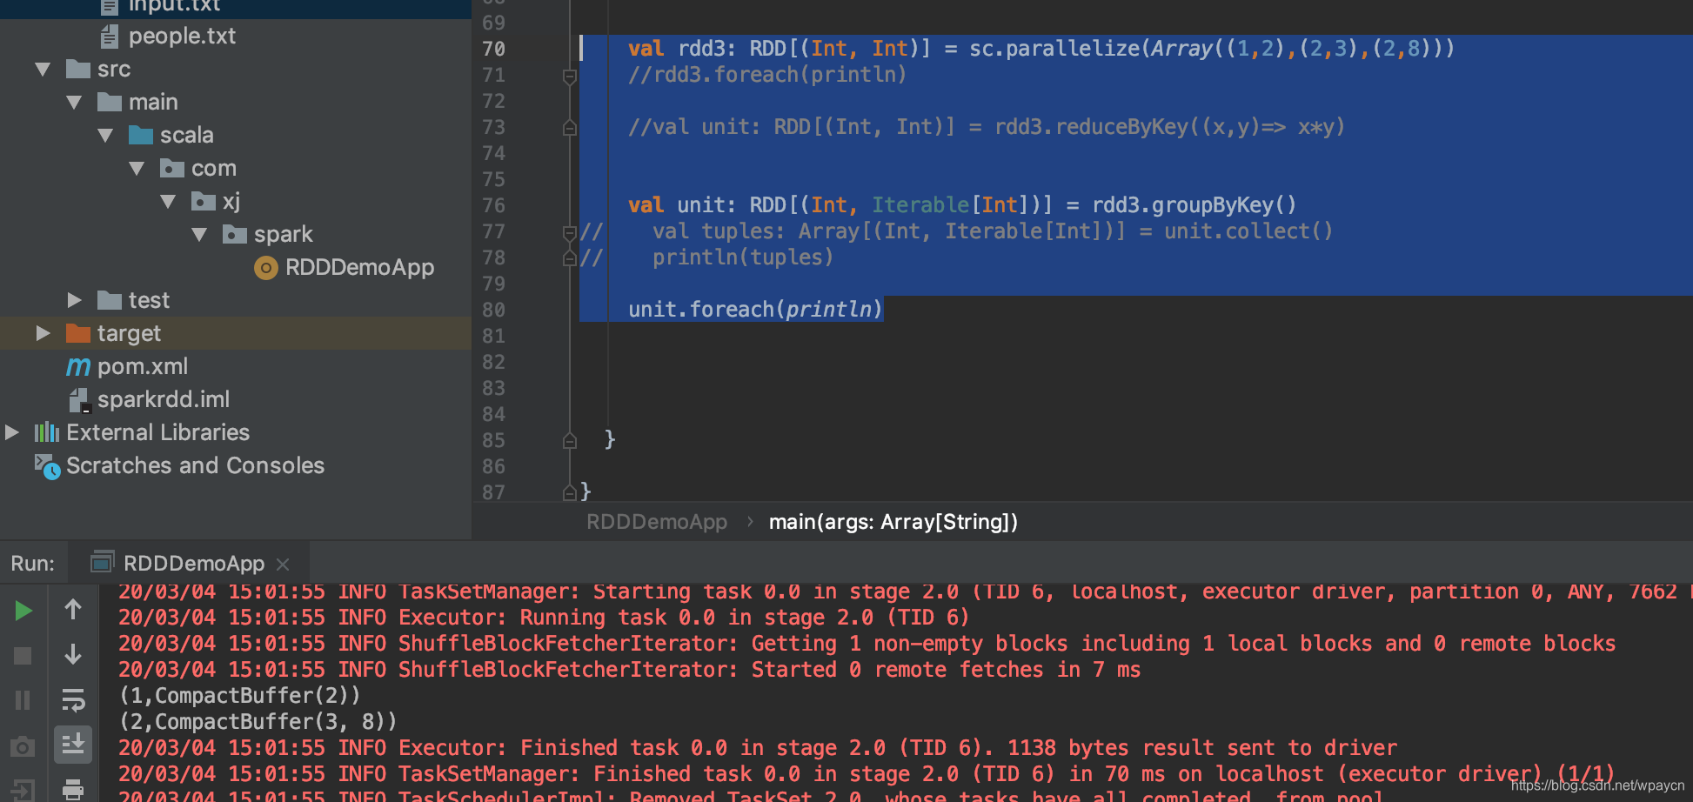Click the Maven pom.xml icon

click(x=78, y=367)
